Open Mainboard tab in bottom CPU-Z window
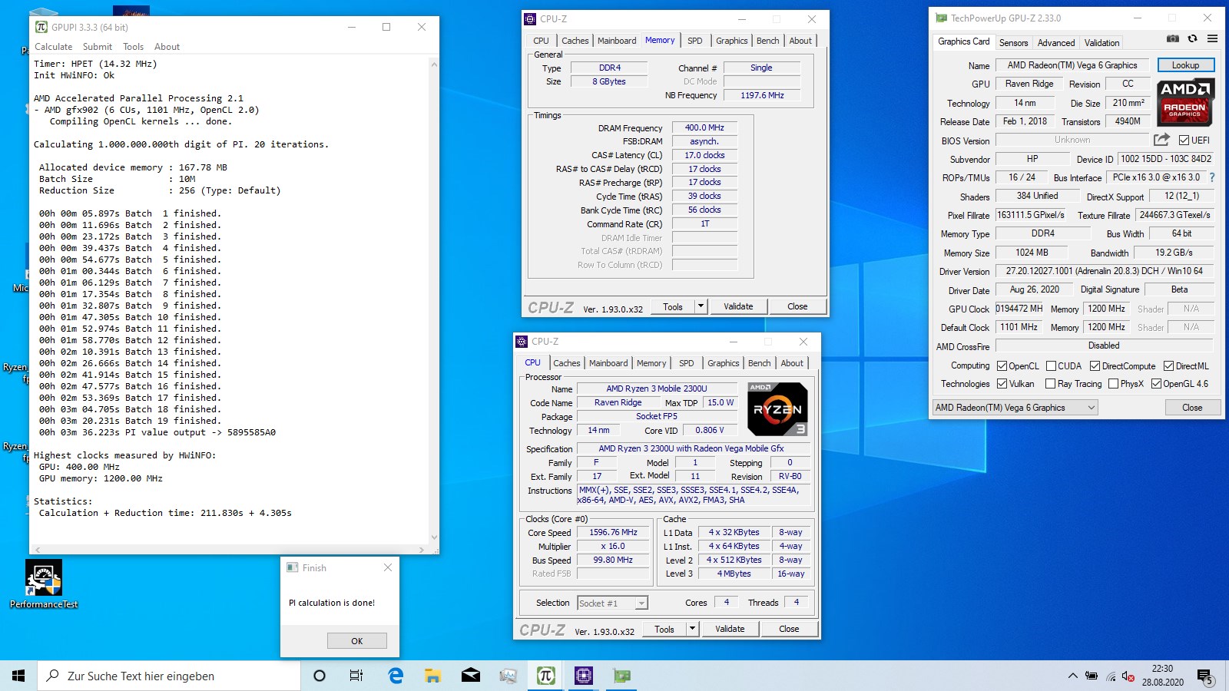The height and width of the screenshot is (691, 1229). coord(608,363)
